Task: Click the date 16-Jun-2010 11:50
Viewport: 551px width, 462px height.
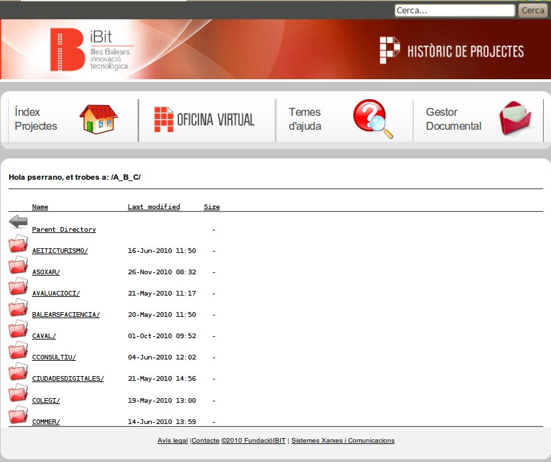Action: click(x=162, y=251)
